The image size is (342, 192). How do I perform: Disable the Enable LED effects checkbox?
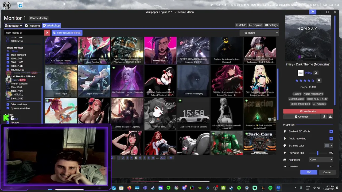[331, 131]
